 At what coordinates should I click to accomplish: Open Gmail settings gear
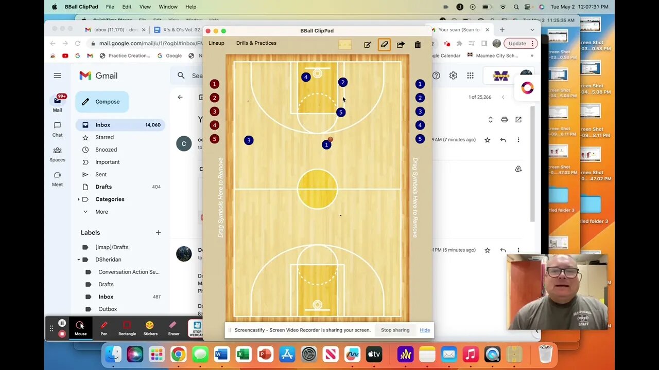[x=453, y=76]
